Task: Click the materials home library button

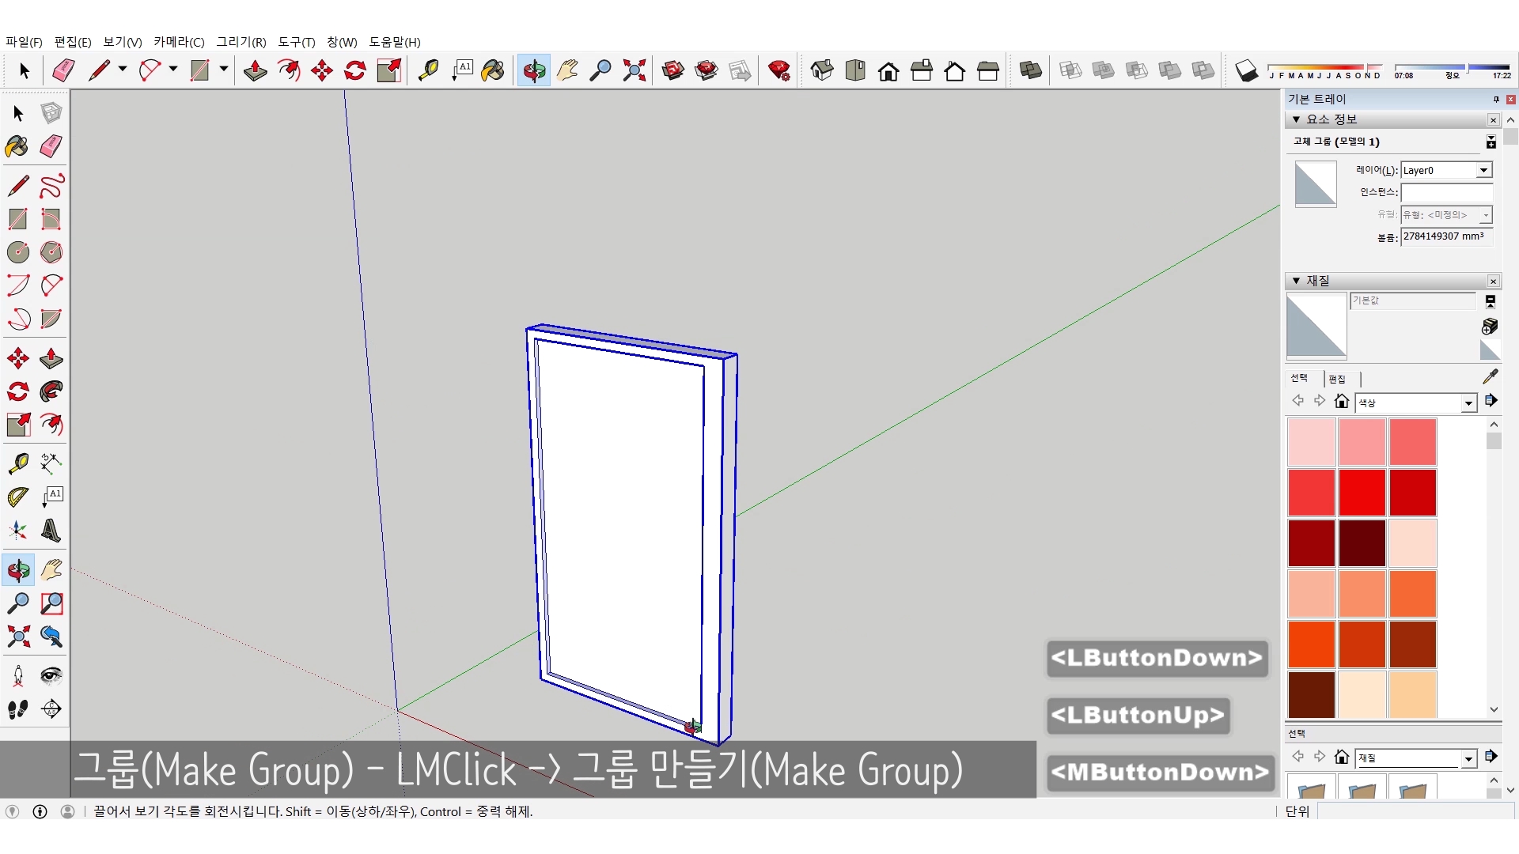Action: click(1341, 402)
